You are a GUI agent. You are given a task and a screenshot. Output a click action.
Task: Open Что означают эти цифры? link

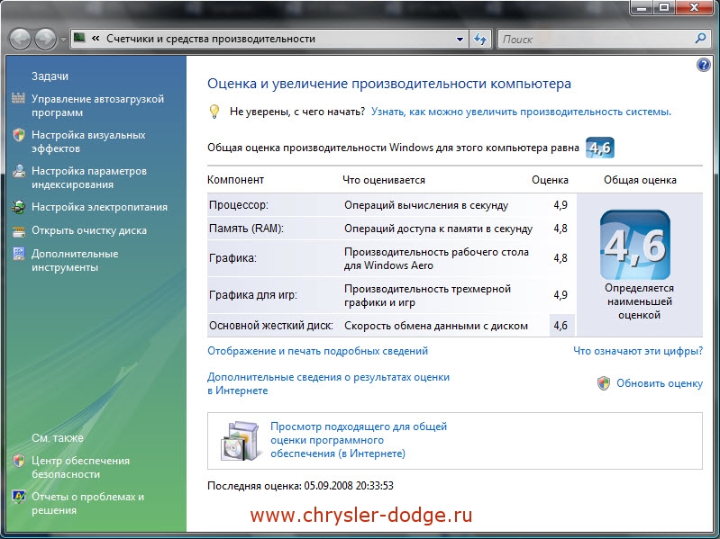(638, 351)
